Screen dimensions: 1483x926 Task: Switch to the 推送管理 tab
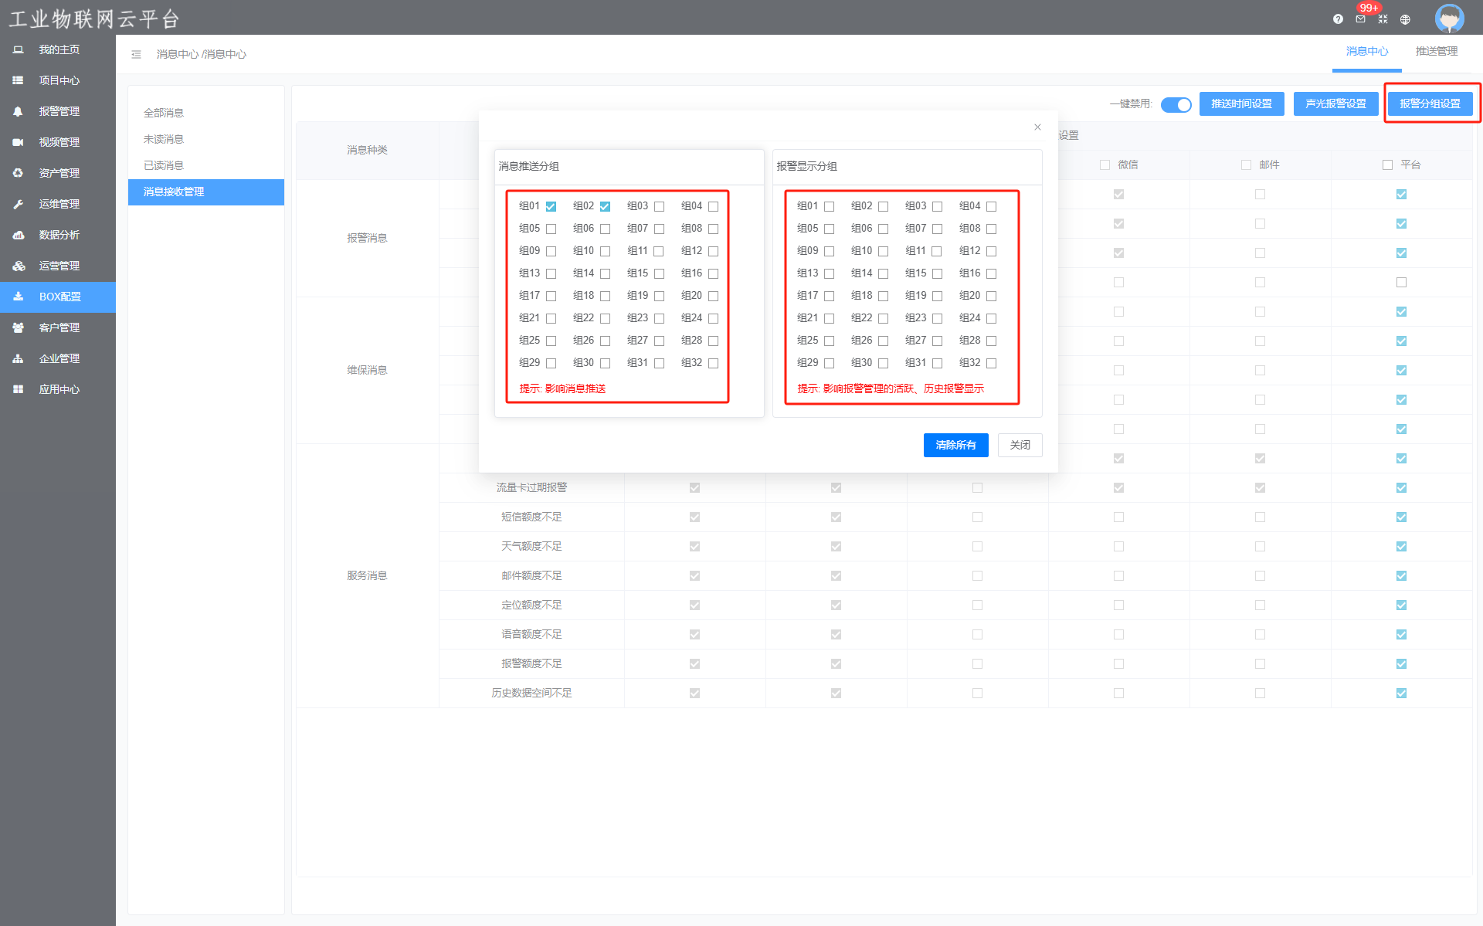1436,51
